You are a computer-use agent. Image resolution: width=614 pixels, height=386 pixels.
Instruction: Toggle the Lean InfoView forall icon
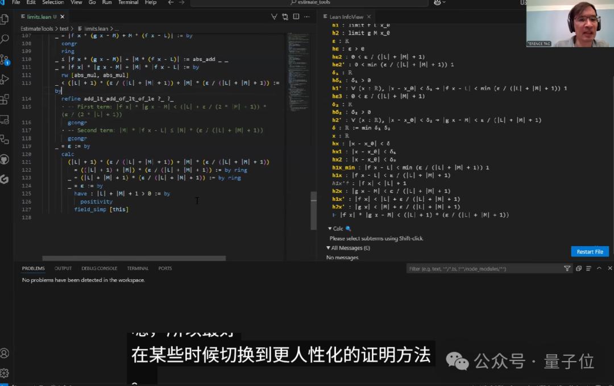tap(273, 16)
